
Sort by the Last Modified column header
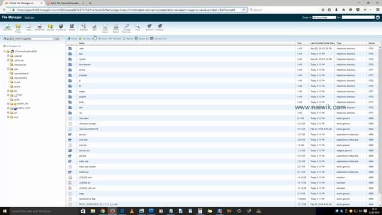coord(322,43)
